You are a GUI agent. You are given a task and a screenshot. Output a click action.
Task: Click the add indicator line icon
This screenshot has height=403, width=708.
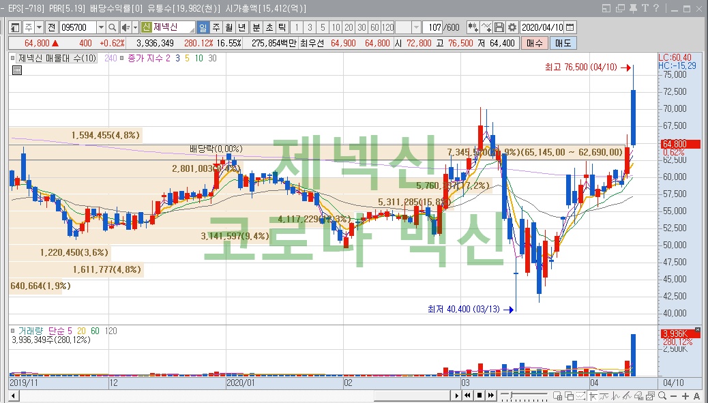(486, 27)
